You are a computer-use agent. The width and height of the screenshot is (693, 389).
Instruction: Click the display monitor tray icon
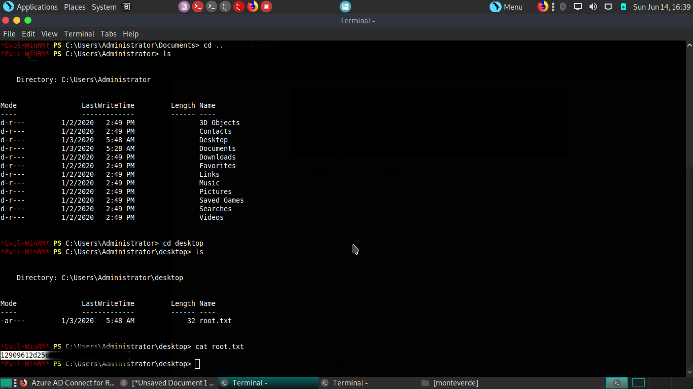578,7
